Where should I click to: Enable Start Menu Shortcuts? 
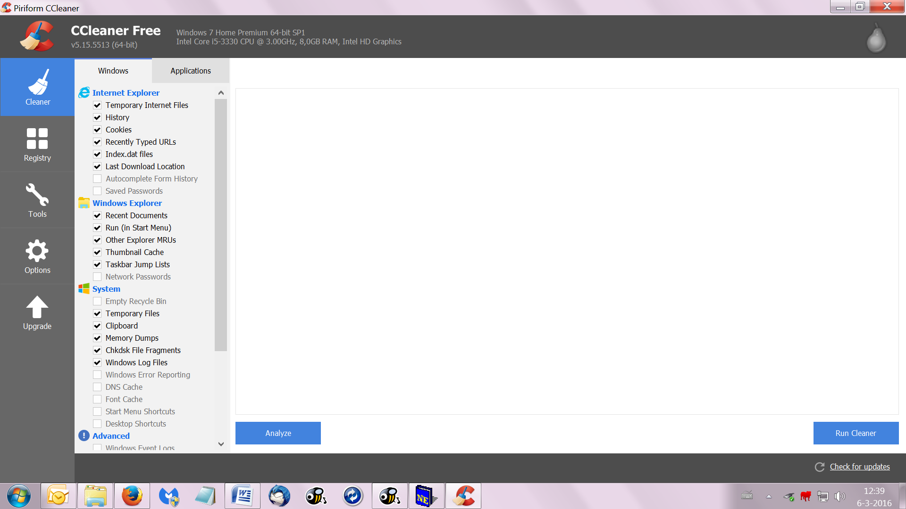97,411
